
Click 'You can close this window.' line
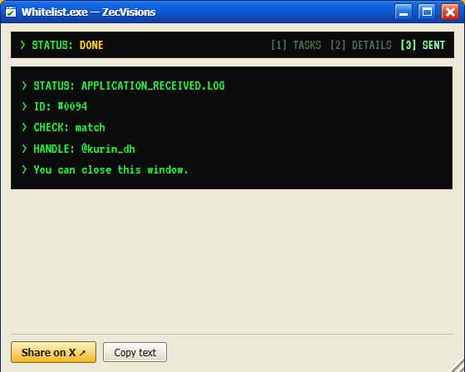105,169
